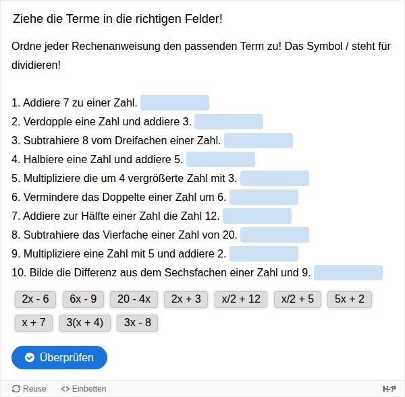Click the drop field after 'Zahl um 6'
Screen dimensions: 405x397
pyautogui.click(x=264, y=197)
